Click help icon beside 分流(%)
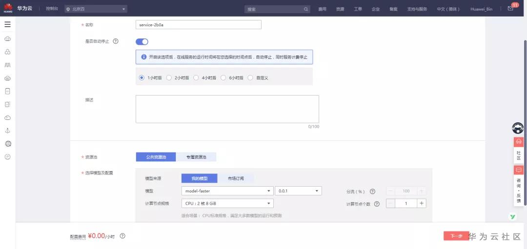Image resolution: width=527 pixels, height=249 pixels. pyautogui.click(x=372, y=192)
